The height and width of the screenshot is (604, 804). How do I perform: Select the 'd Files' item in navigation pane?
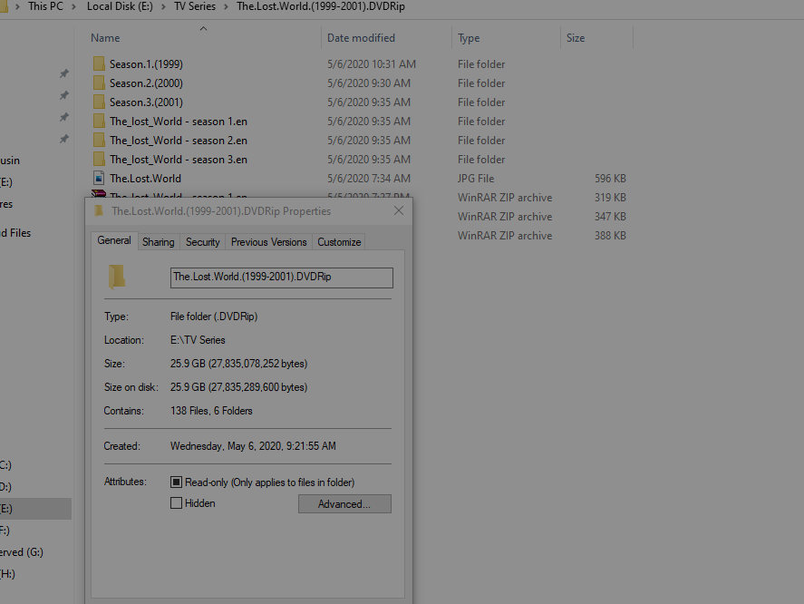click(15, 233)
